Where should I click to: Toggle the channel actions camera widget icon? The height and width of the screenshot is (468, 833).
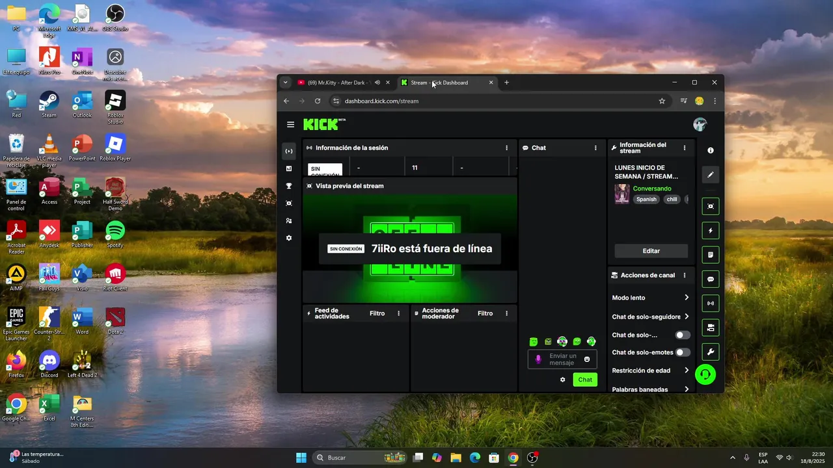click(x=710, y=328)
